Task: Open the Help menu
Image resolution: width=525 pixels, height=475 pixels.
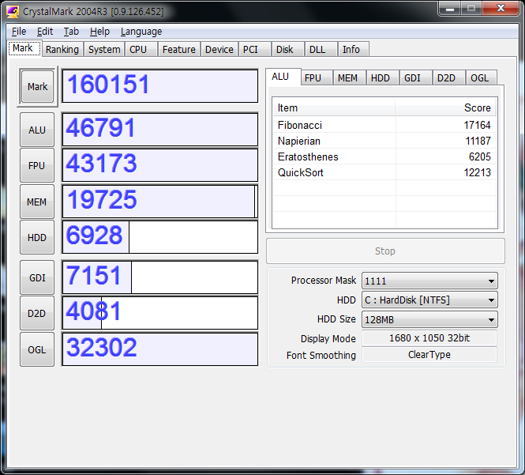Action: click(x=99, y=32)
